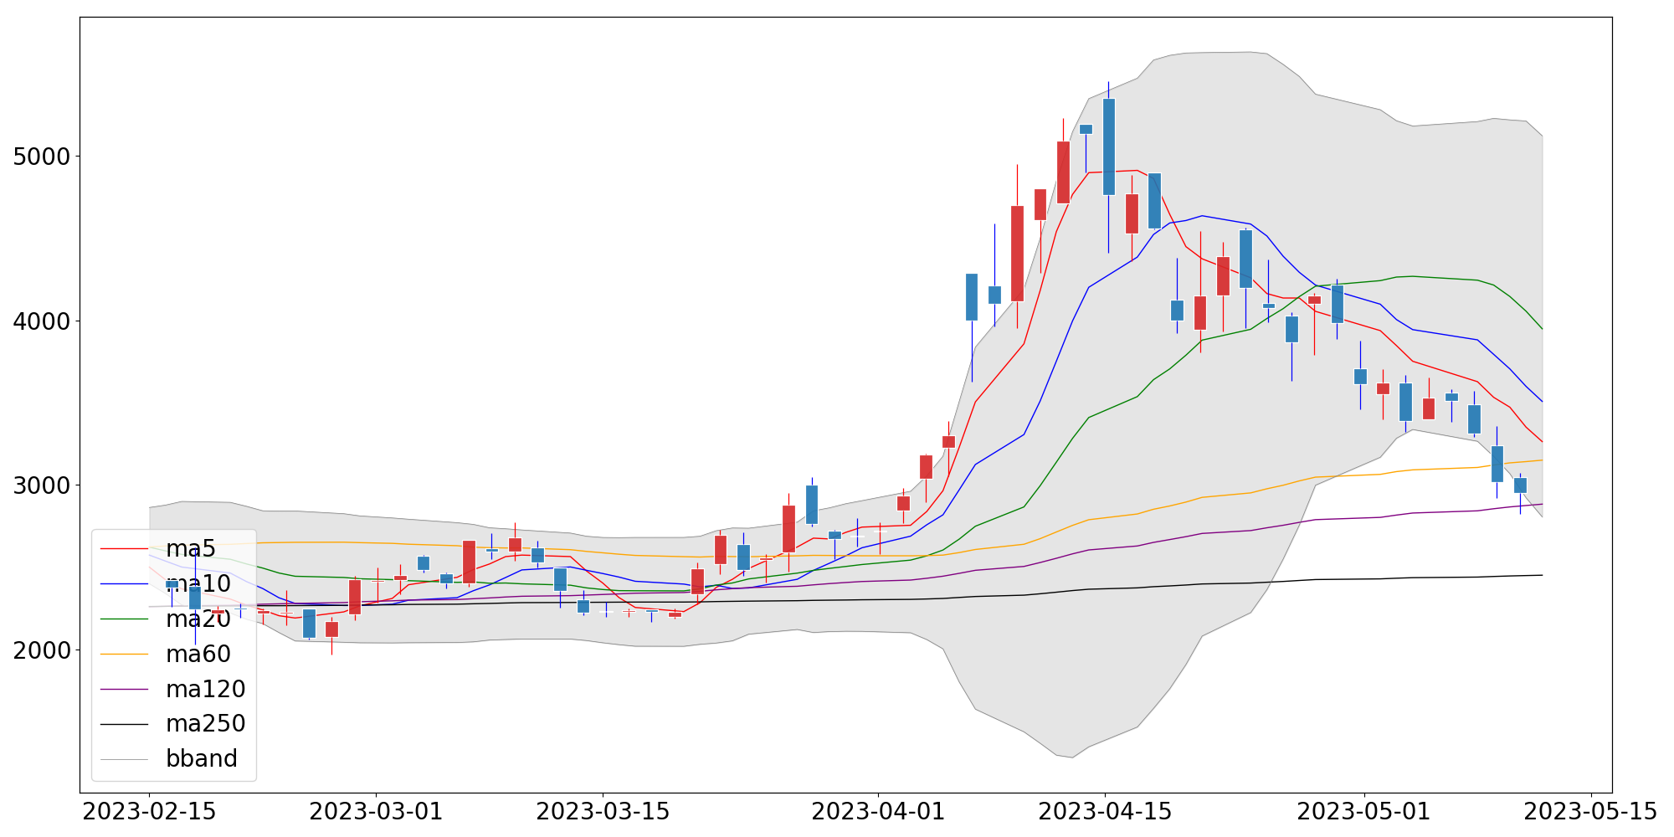
Task: Click the 2023-02-15 x-axis date label
Action: pyautogui.click(x=150, y=812)
